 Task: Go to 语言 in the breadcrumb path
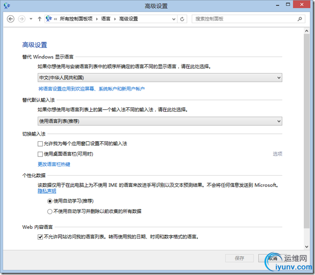[105, 19]
